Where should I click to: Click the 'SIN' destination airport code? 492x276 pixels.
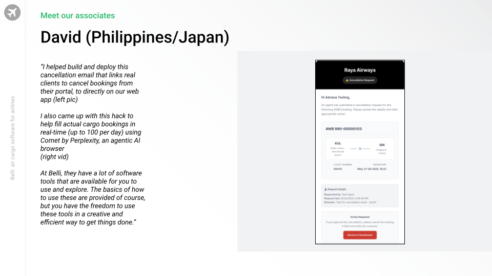point(382,145)
